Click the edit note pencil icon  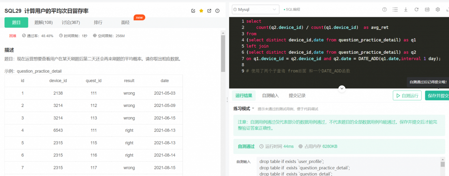click(193, 11)
